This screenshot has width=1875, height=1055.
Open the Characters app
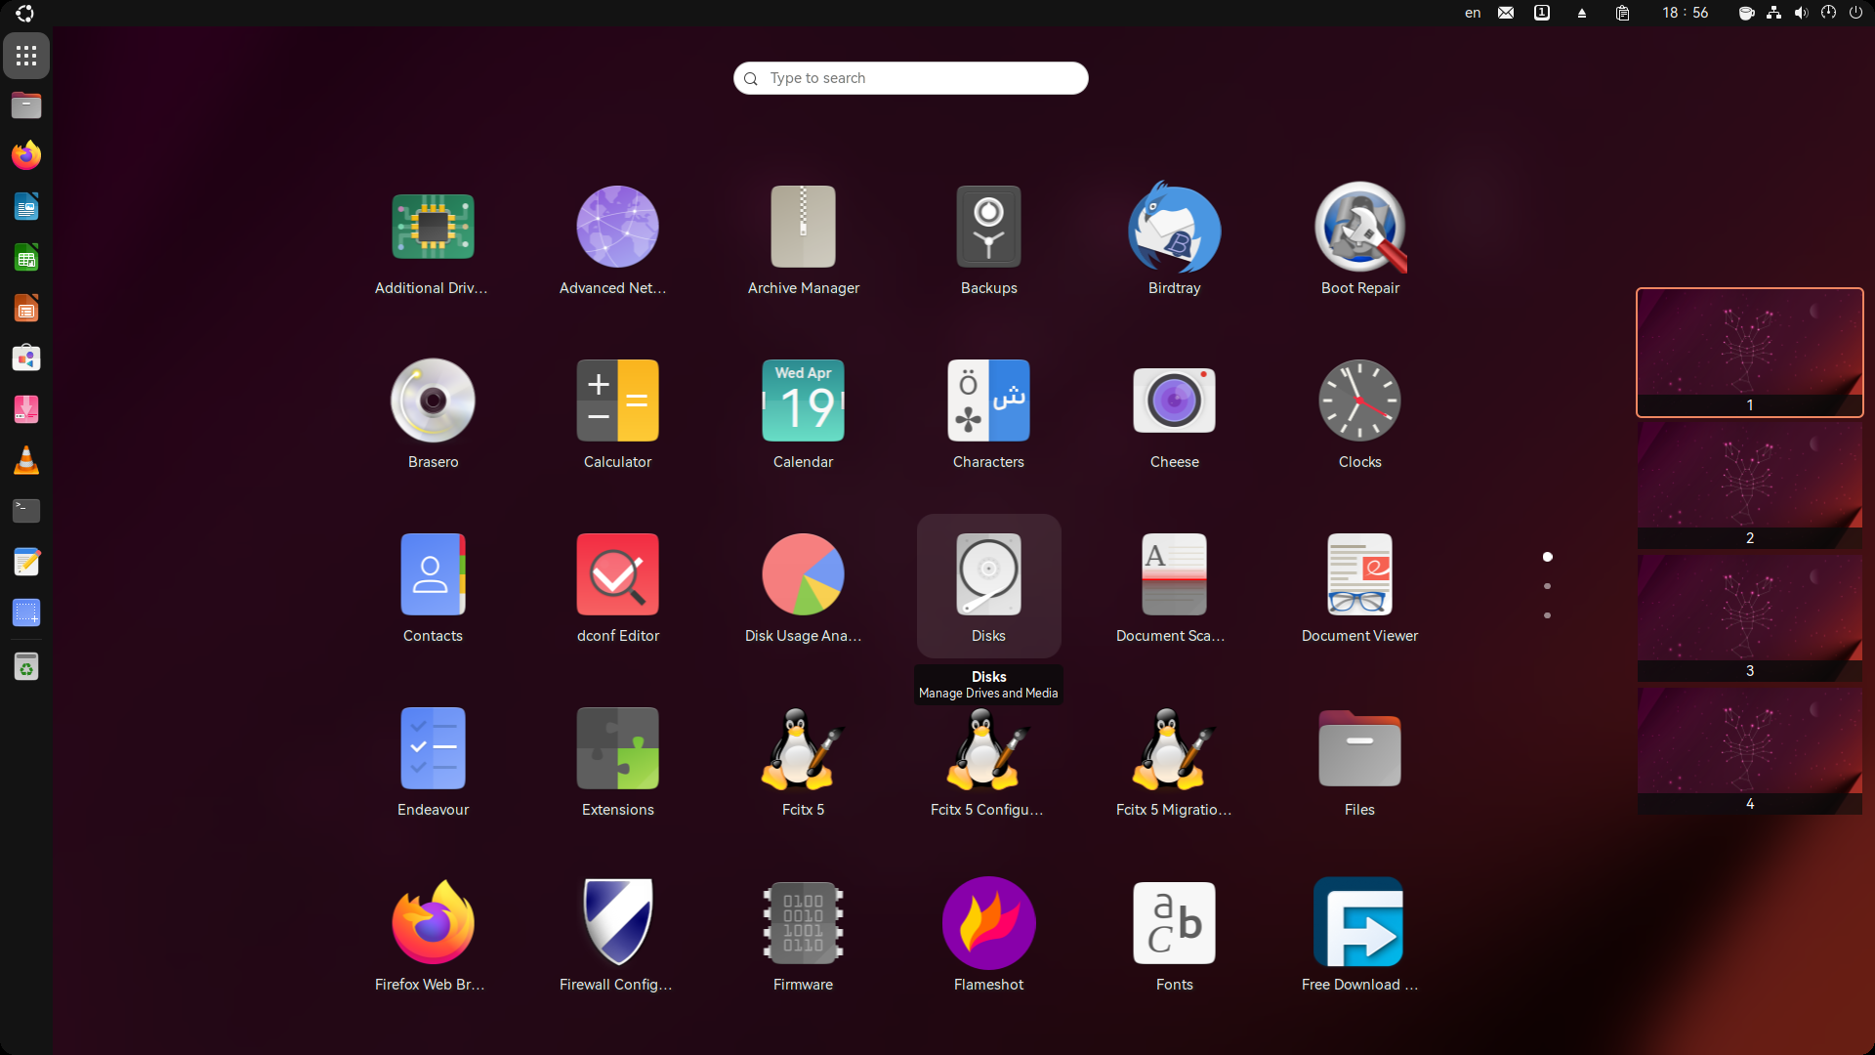[x=988, y=414]
